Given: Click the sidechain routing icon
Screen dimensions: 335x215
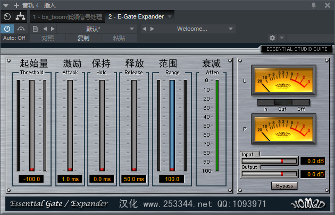Looking at the screenshot, I should coord(20,16).
